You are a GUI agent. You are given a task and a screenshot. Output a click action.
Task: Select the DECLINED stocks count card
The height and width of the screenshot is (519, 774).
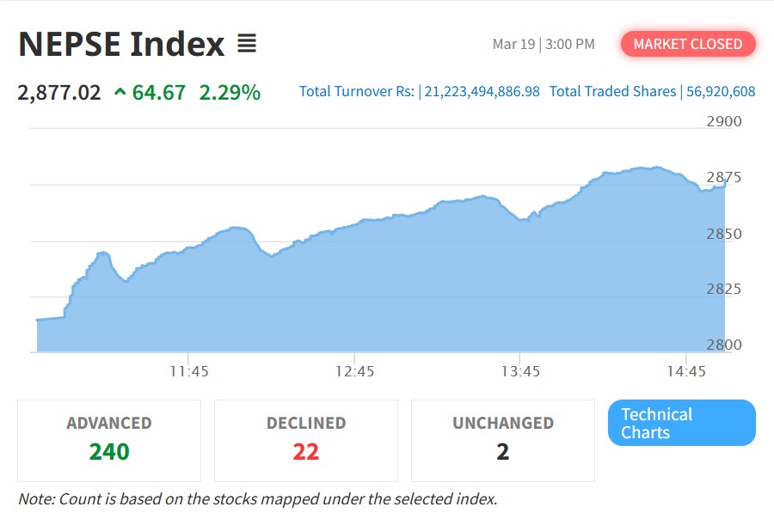pyautogui.click(x=306, y=440)
